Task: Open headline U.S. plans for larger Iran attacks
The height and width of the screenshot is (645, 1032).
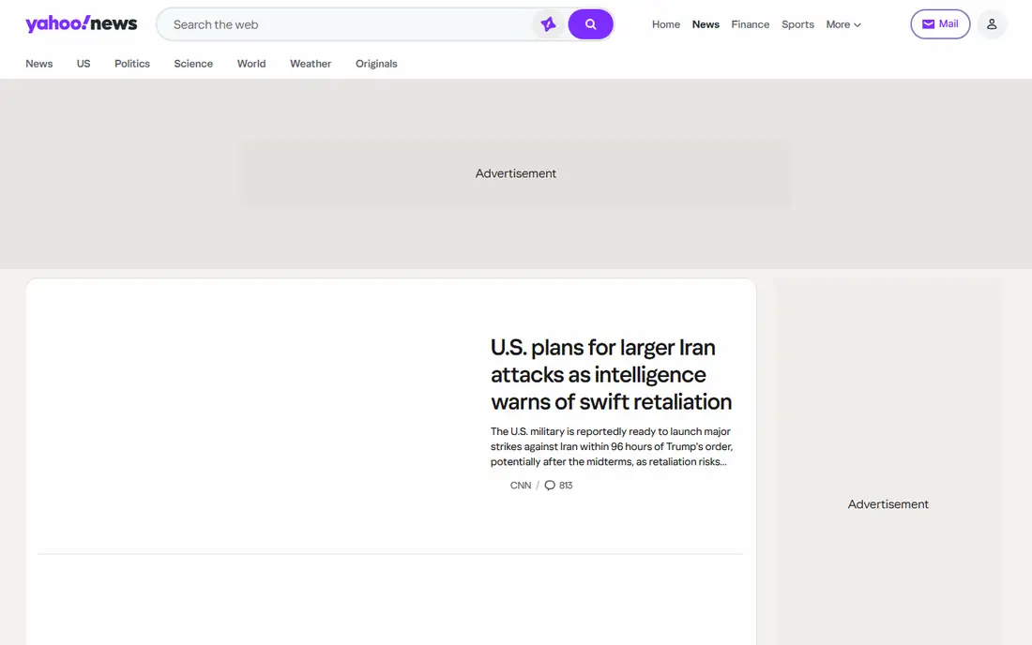Action: (612, 374)
